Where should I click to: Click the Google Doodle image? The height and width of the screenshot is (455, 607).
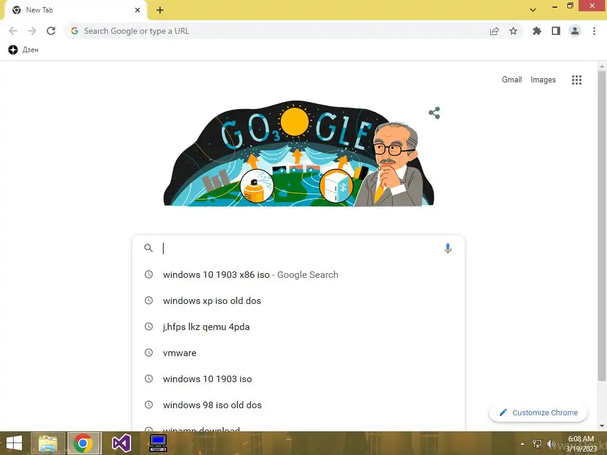[299, 153]
